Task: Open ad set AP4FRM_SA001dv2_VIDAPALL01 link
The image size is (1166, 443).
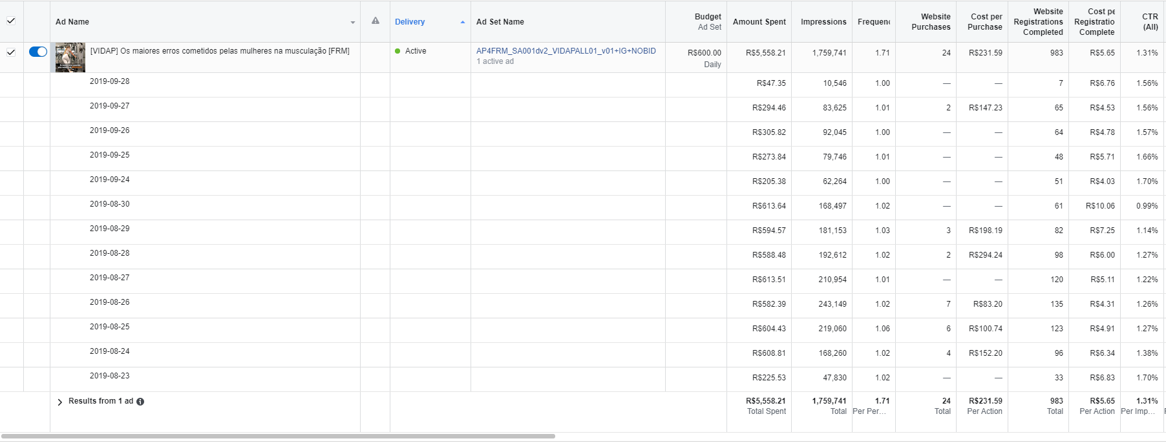Action: point(566,51)
